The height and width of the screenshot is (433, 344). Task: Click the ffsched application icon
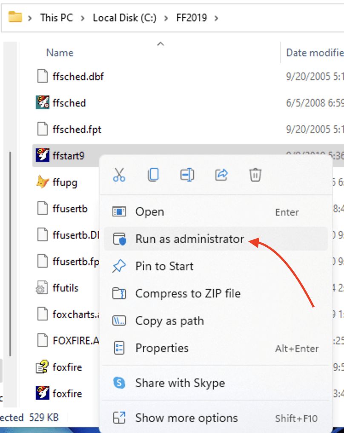click(43, 102)
